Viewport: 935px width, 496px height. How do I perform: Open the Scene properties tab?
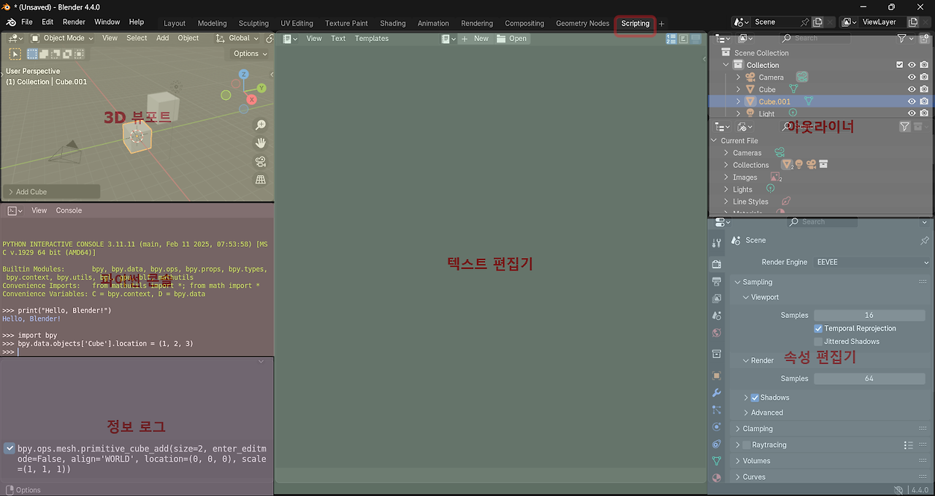pos(717,316)
